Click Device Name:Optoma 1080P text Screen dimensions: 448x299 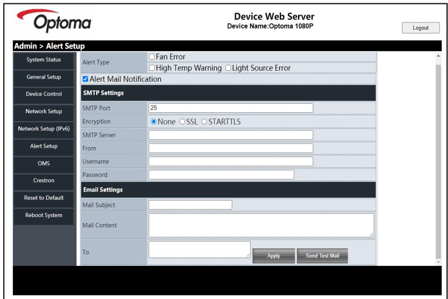tap(270, 26)
